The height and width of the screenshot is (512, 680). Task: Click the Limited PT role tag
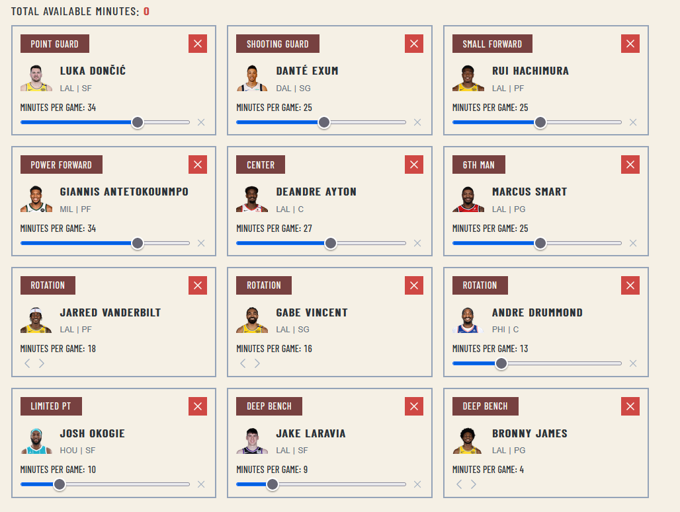coord(50,406)
